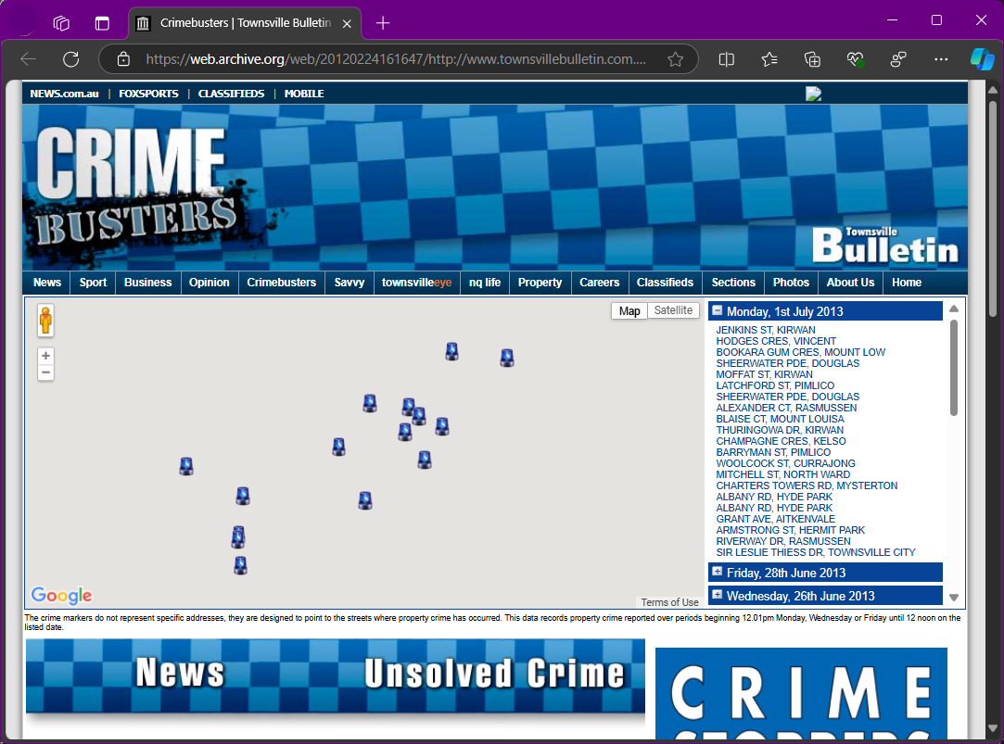Add this page to favorites
1004x744 pixels.
click(676, 59)
